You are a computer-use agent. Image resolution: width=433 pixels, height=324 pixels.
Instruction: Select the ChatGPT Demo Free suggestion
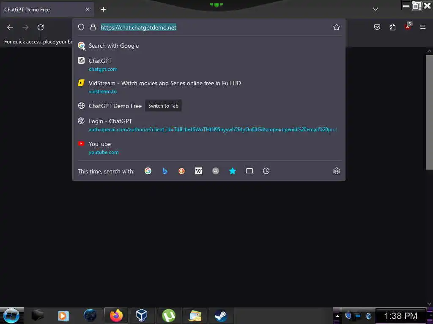(209, 106)
